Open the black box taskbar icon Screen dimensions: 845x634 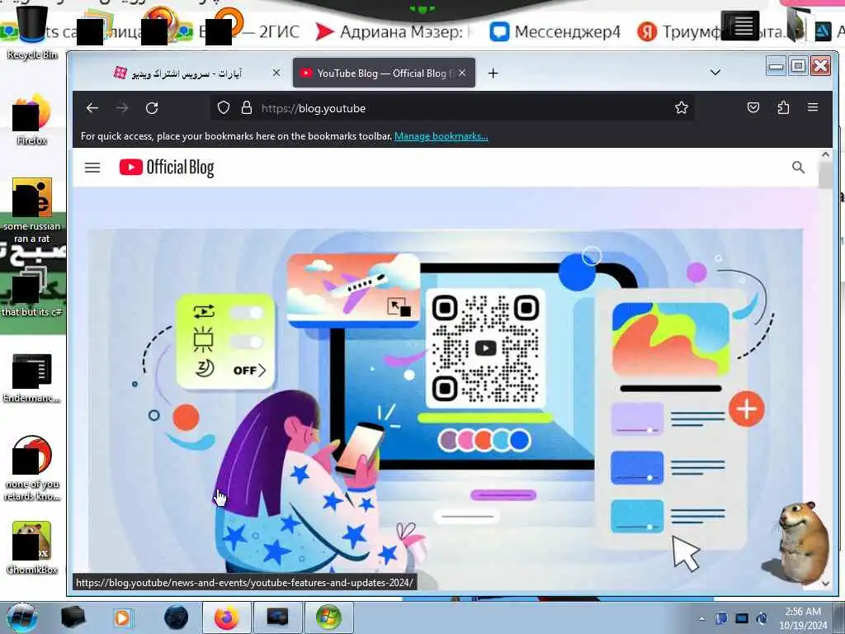pos(73,617)
